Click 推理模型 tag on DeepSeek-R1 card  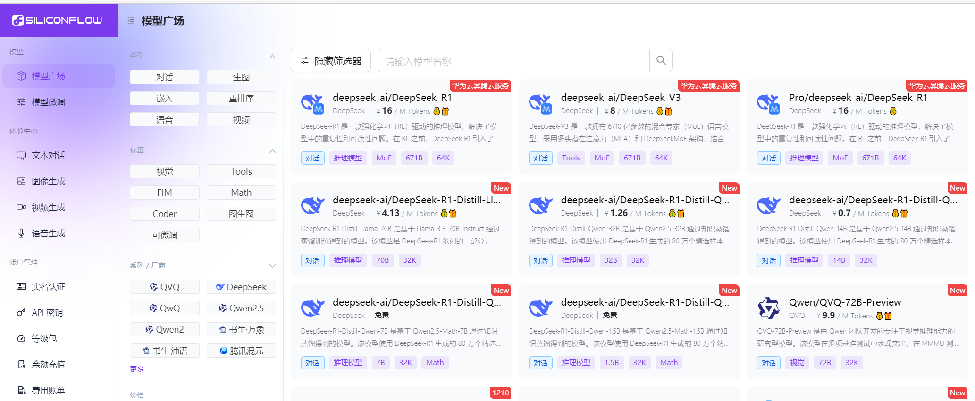[x=348, y=158]
